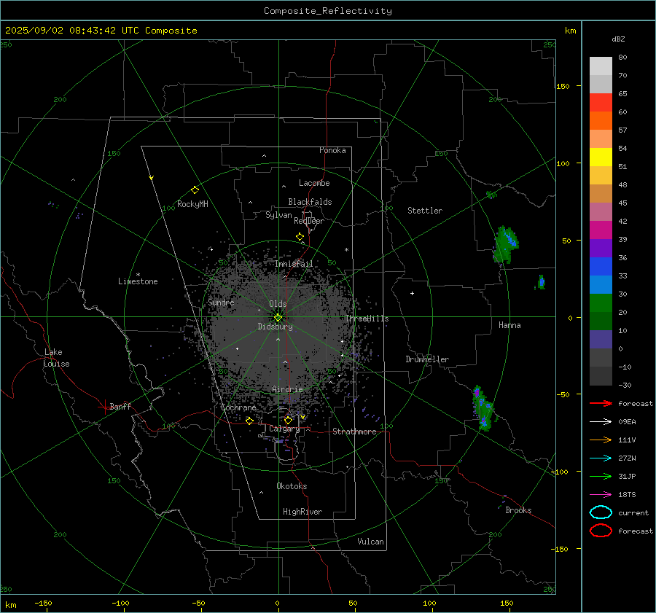Image resolution: width=656 pixels, height=613 pixels.
Task: Click the Sundre town label
Action: pyautogui.click(x=221, y=302)
